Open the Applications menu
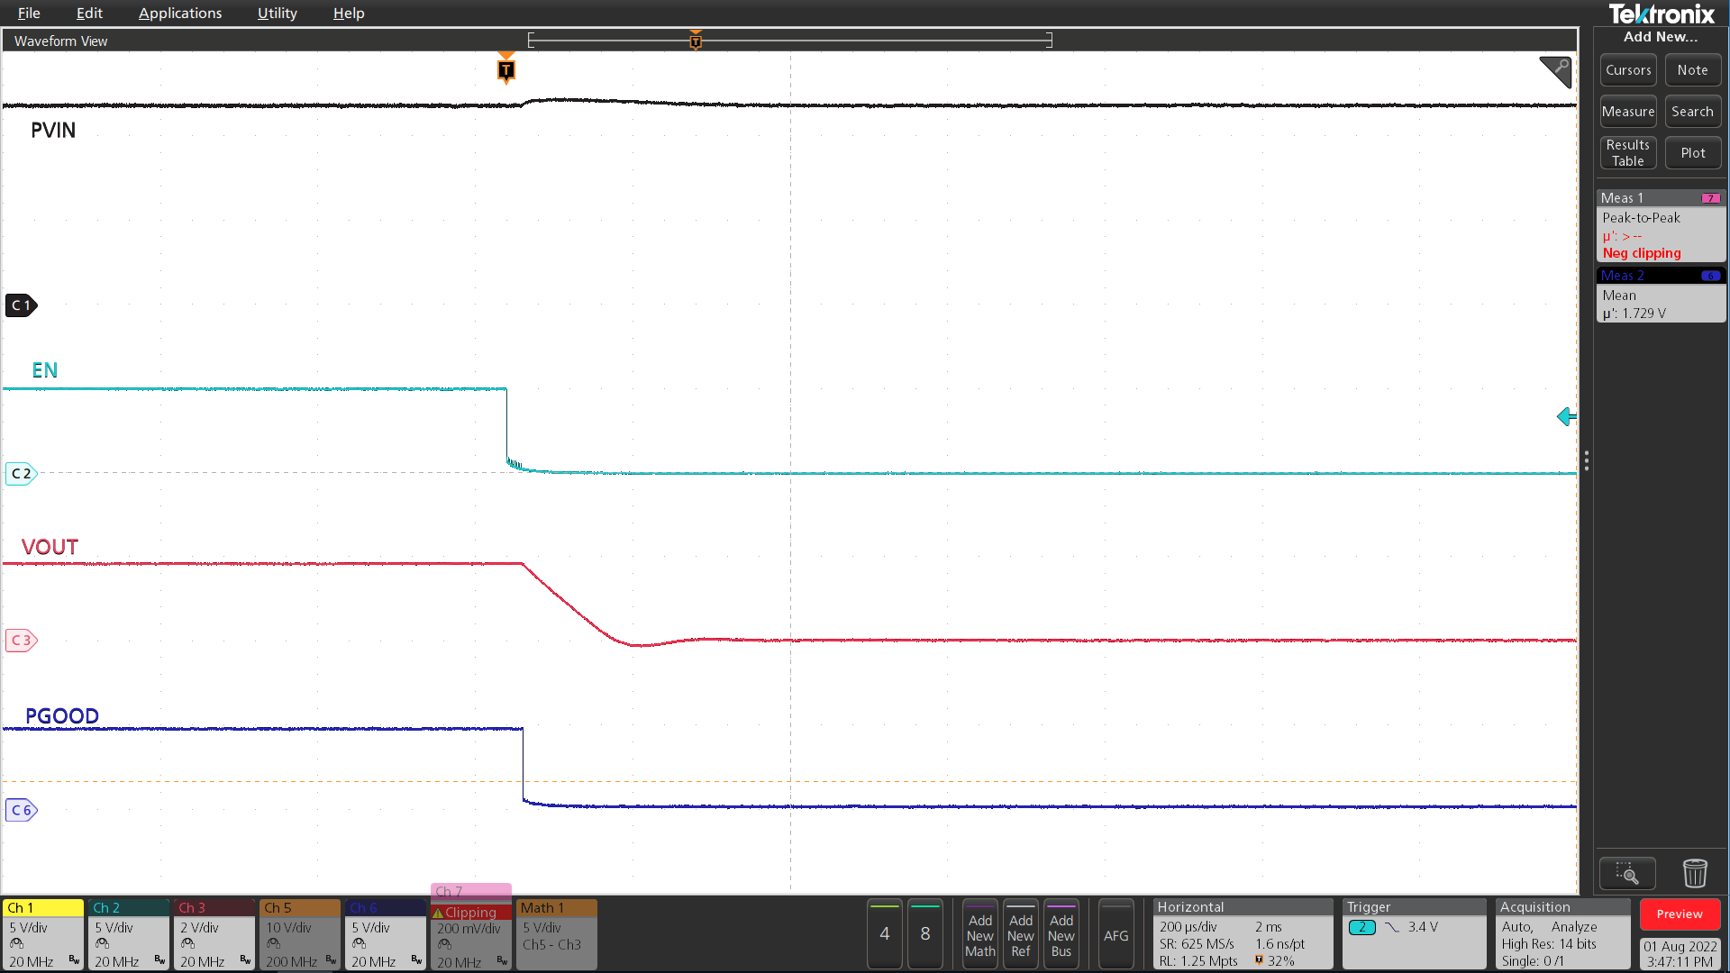Screen dimensions: 1730x973 [180, 13]
